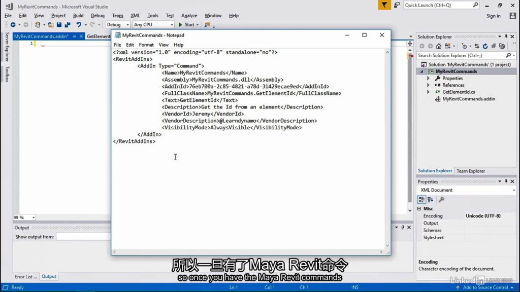The height and width of the screenshot is (292, 520).
Task: Open the zoom 99 % dropdown
Action: click(34, 217)
